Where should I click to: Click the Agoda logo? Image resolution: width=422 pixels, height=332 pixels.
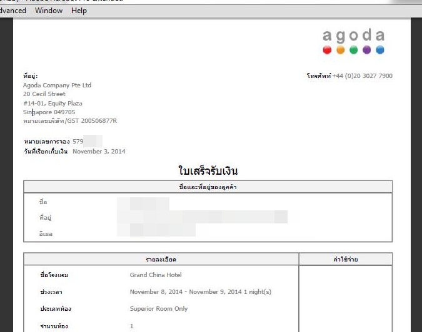(354, 41)
